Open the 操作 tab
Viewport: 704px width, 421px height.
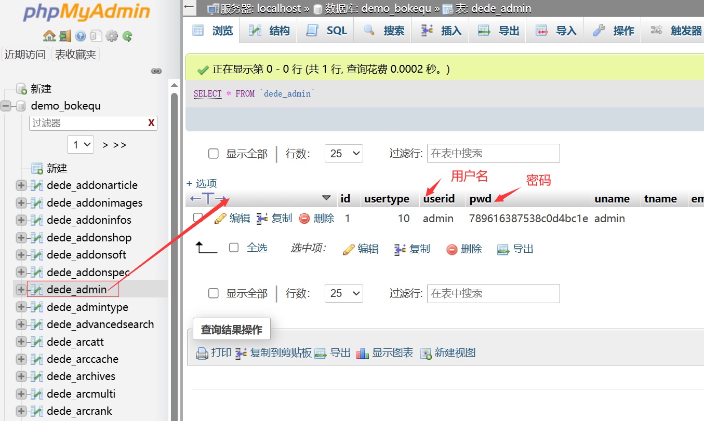click(x=613, y=31)
